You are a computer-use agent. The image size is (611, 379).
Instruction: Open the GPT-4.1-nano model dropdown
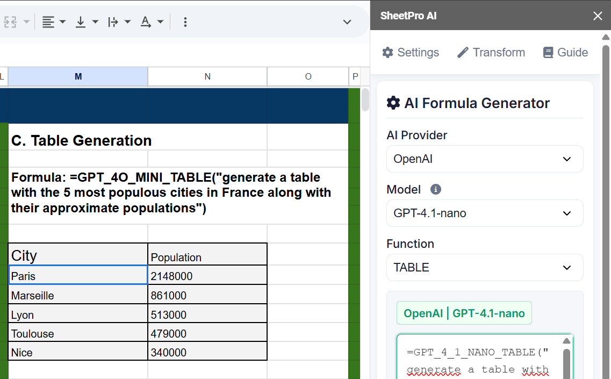point(485,213)
